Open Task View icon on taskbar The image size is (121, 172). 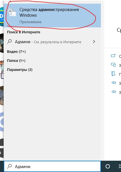point(120,166)
